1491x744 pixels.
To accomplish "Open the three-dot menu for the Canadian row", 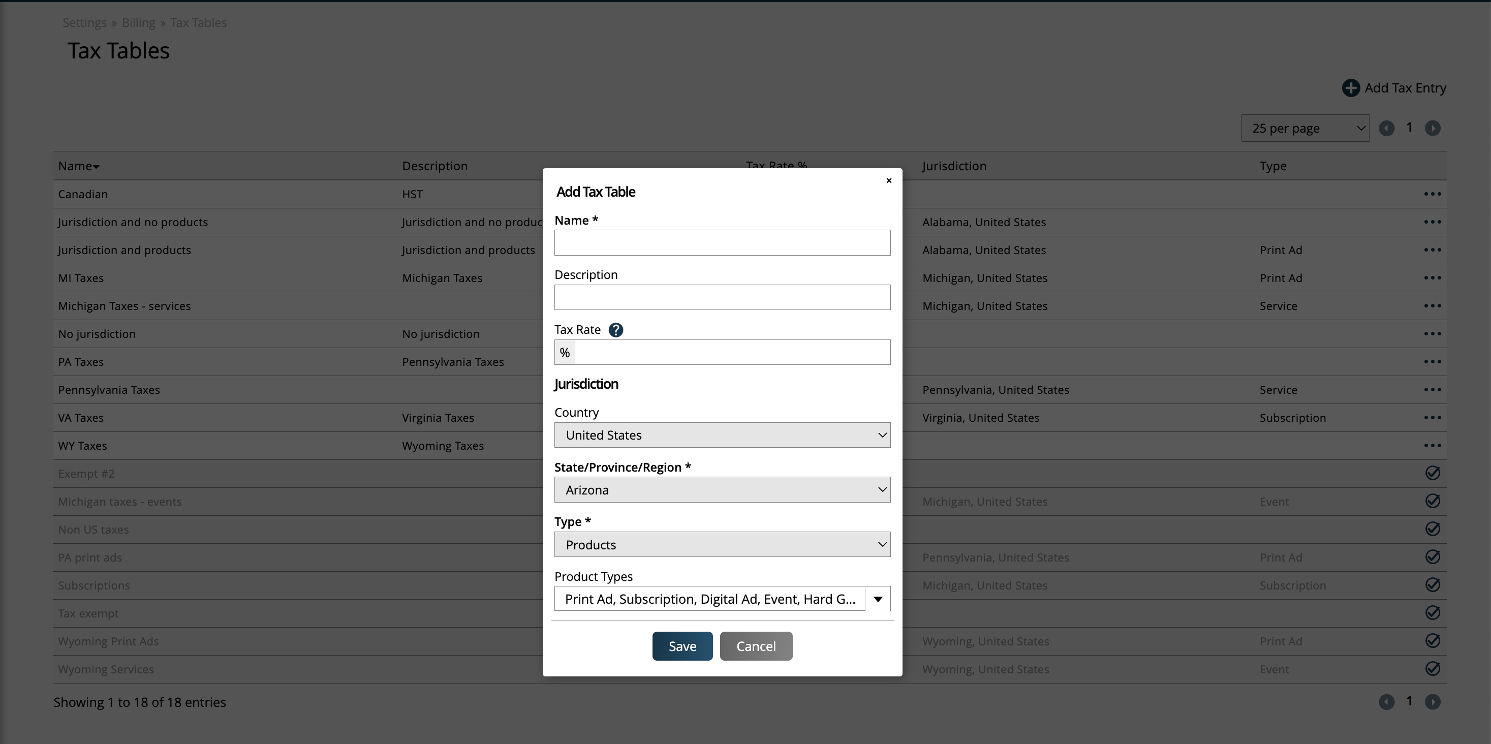I will [1432, 194].
